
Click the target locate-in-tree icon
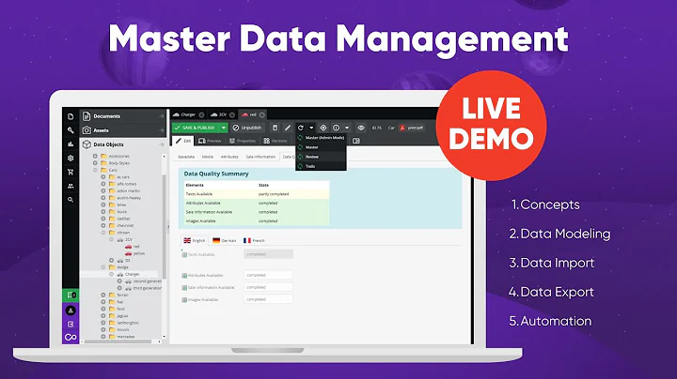(323, 128)
